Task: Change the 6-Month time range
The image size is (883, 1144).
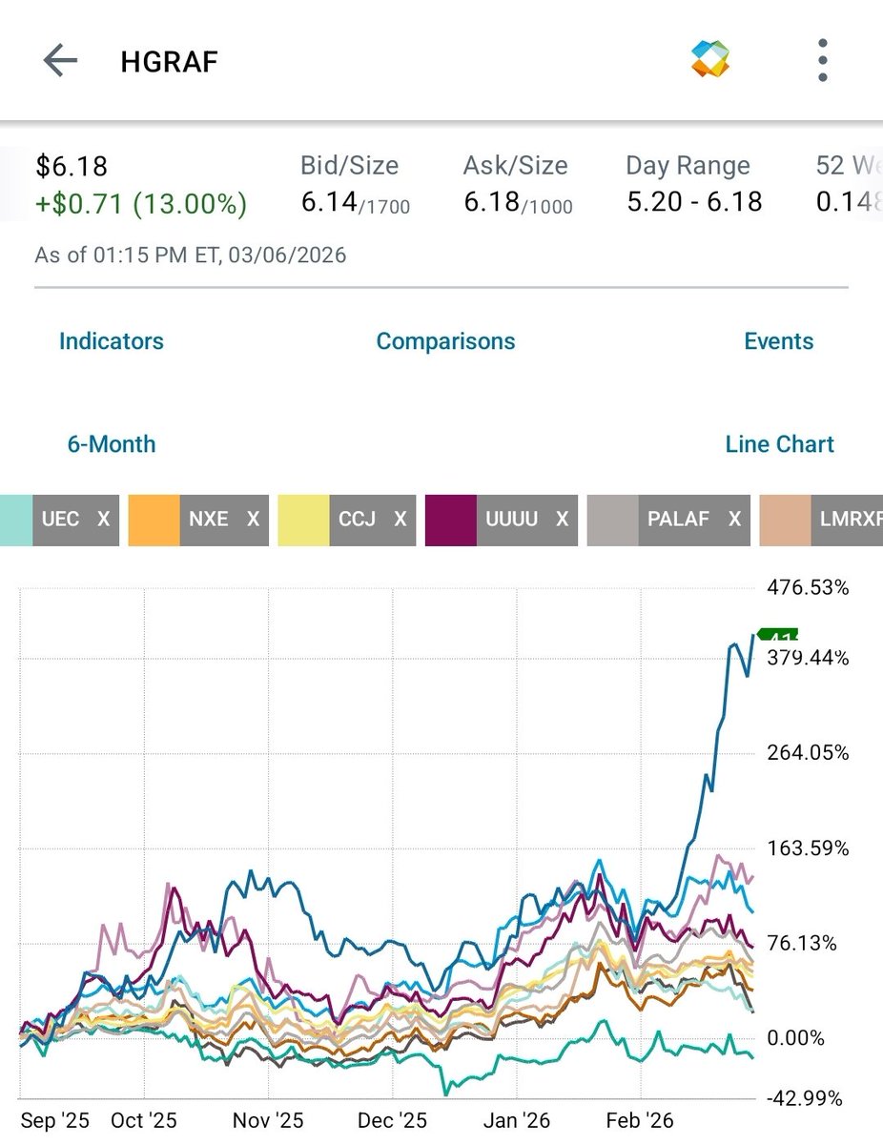Action: tap(112, 444)
